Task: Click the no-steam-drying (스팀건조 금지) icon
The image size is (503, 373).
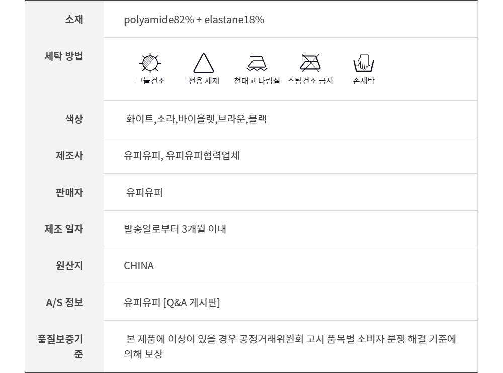Action: [x=310, y=63]
